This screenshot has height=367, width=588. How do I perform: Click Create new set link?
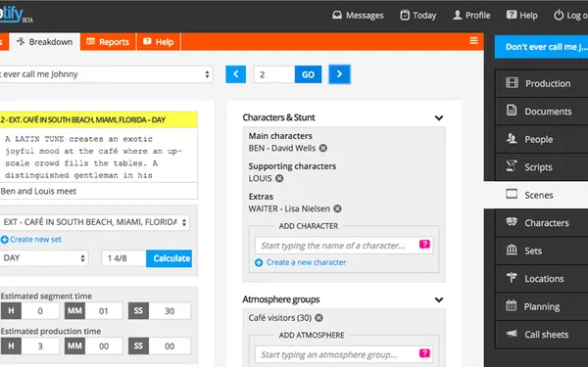click(35, 240)
